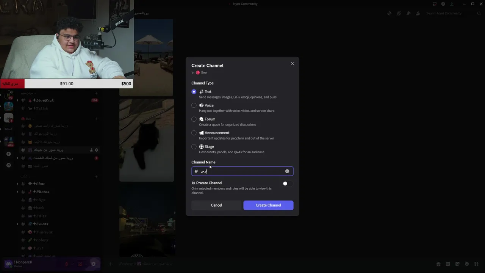
Task: Open edit channel gear on selected channel
Action: (96, 150)
